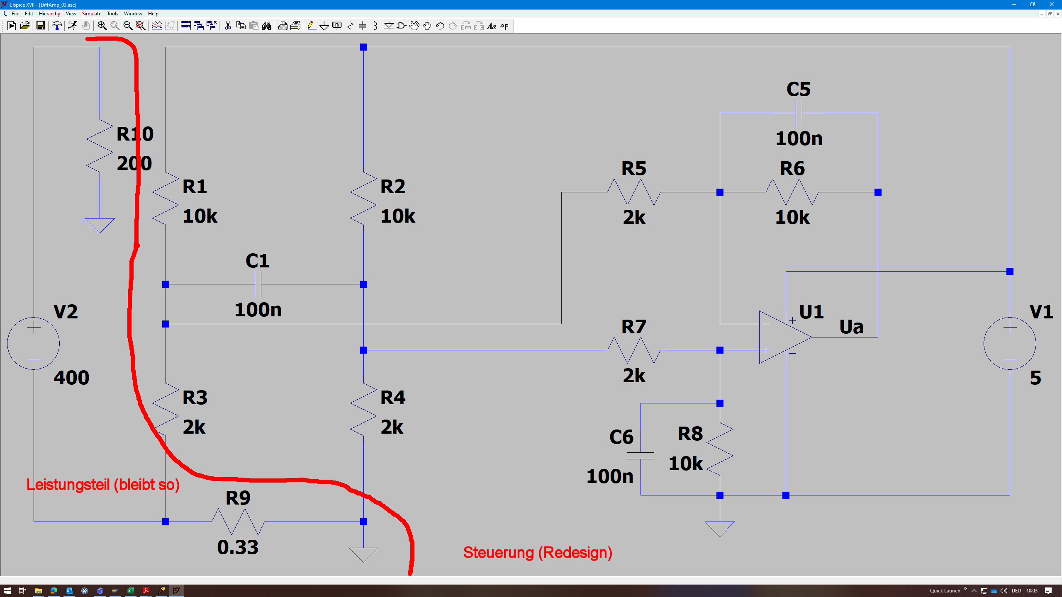Open the Help menu
Viewport: 1062px width, 597px height.
[153, 14]
